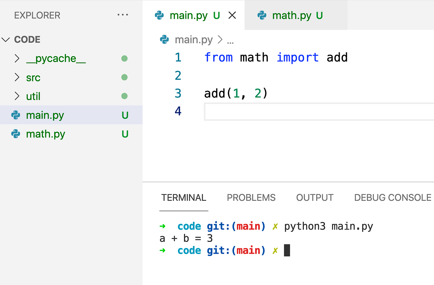
Task: Click the green modified dot next to src folder
Action: click(x=124, y=77)
